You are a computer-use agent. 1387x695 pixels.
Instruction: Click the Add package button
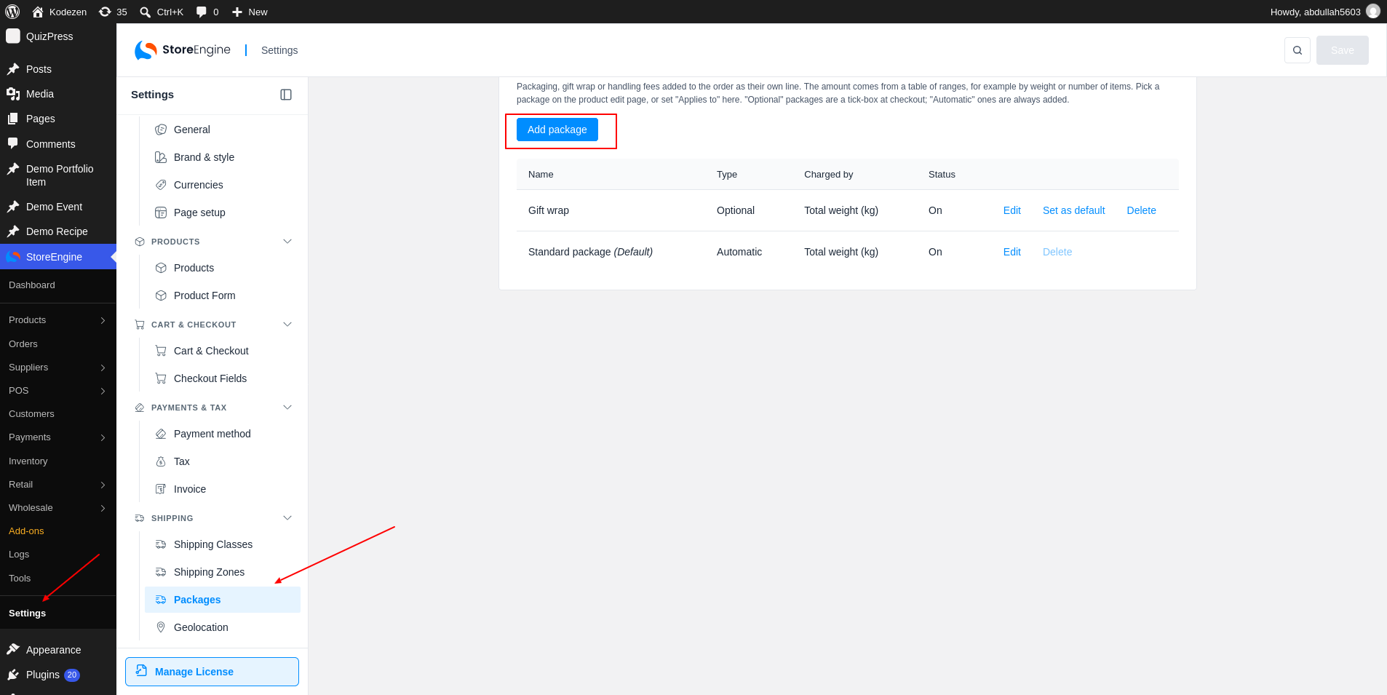(x=557, y=130)
